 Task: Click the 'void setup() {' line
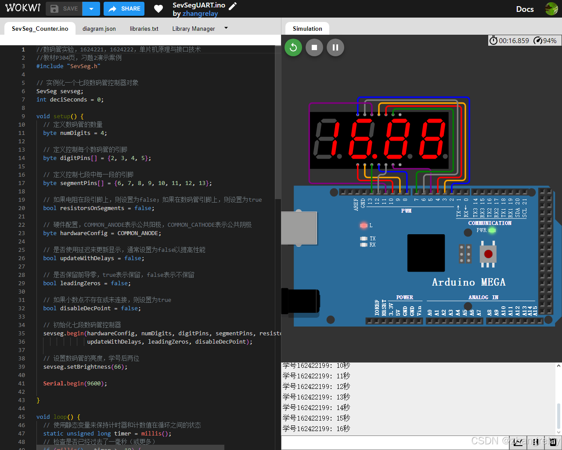tap(60, 116)
